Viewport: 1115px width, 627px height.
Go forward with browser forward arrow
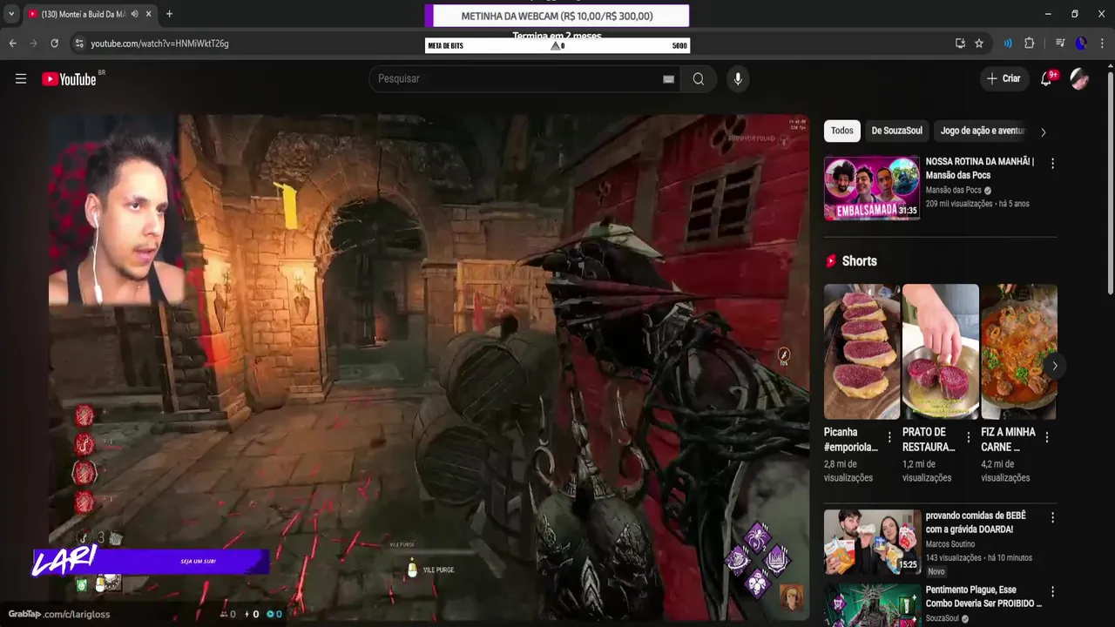click(34, 44)
